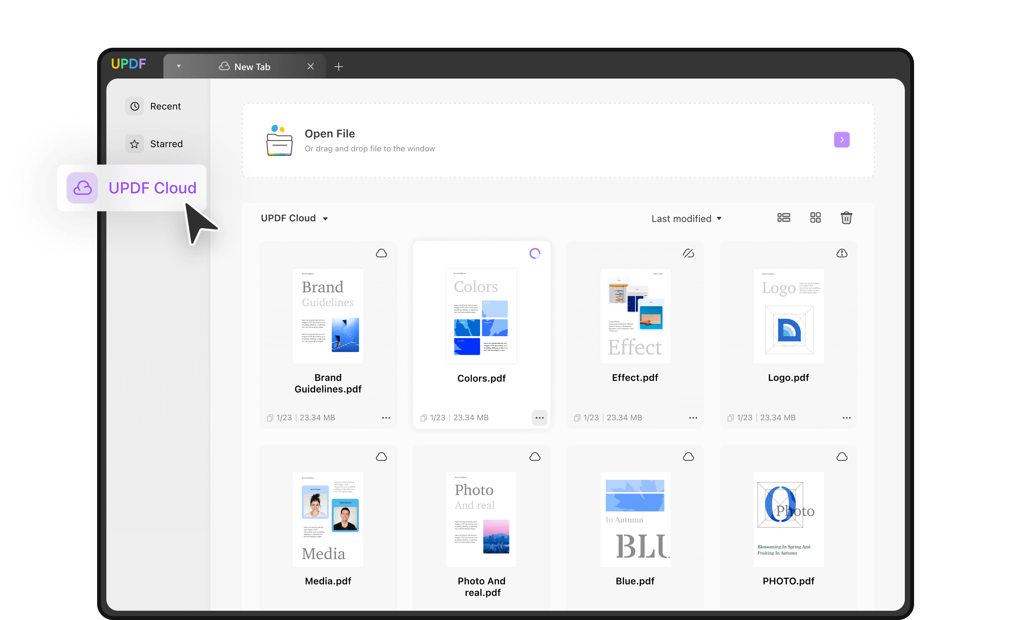1032x620 pixels.
Task: Open more options for Colors.pdf
Action: (x=539, y=417)
